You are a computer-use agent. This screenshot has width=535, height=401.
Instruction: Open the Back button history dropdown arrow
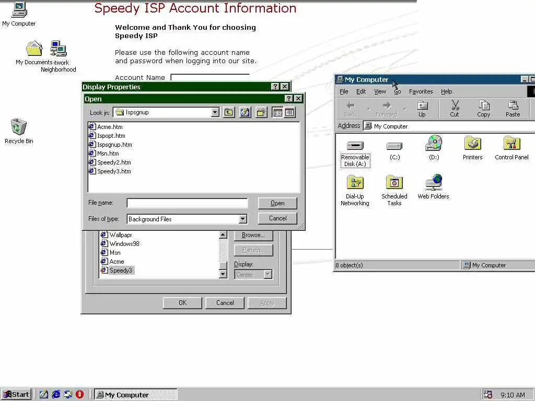click(x=369, y=109)
